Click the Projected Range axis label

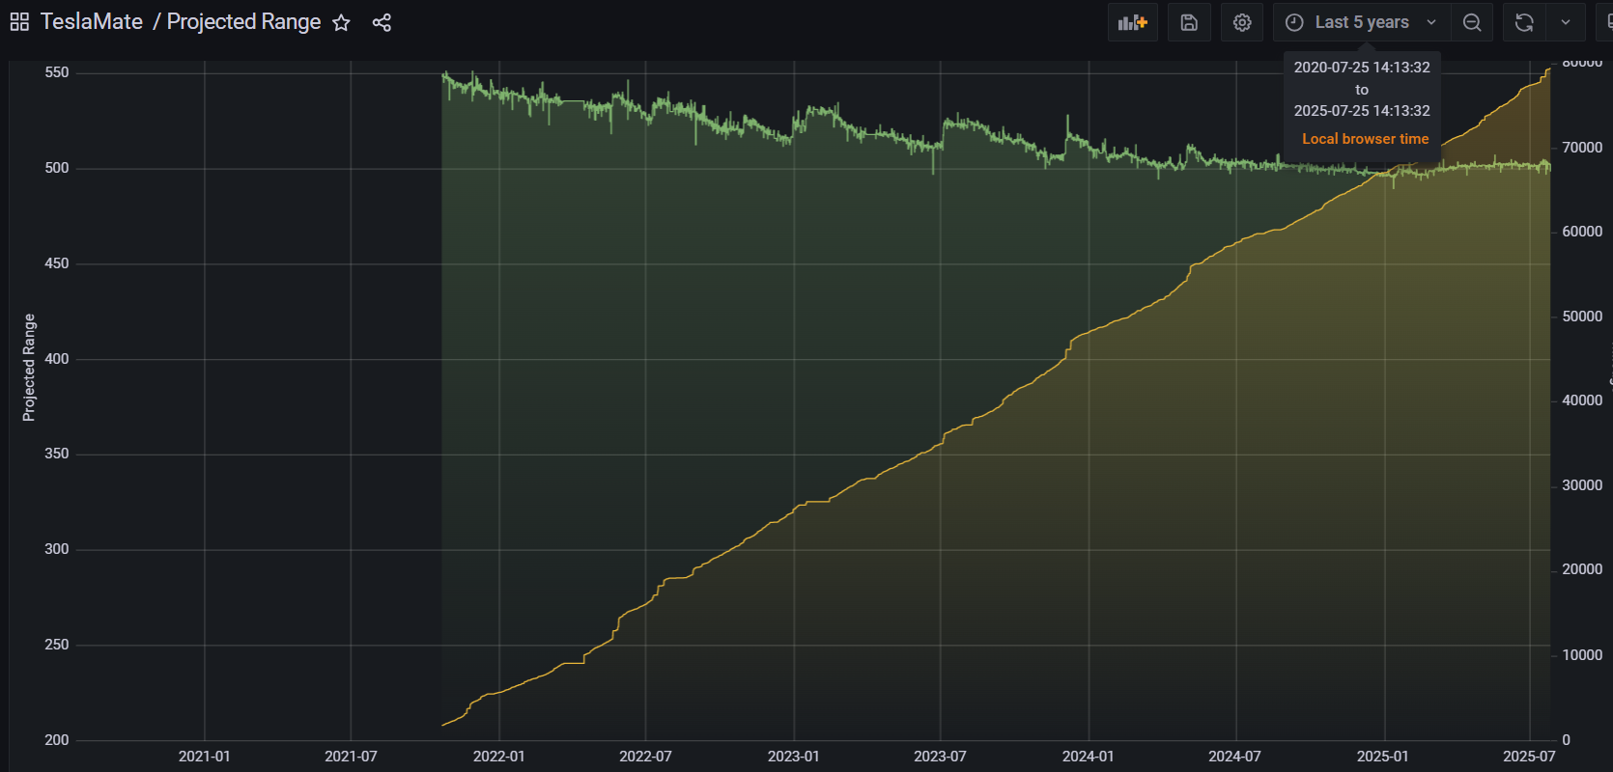pos(29,368)
